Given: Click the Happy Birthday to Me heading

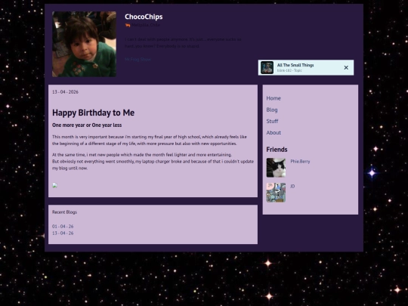Looking at the screenshot, I should pyautogui.click(x=94, y=113).
